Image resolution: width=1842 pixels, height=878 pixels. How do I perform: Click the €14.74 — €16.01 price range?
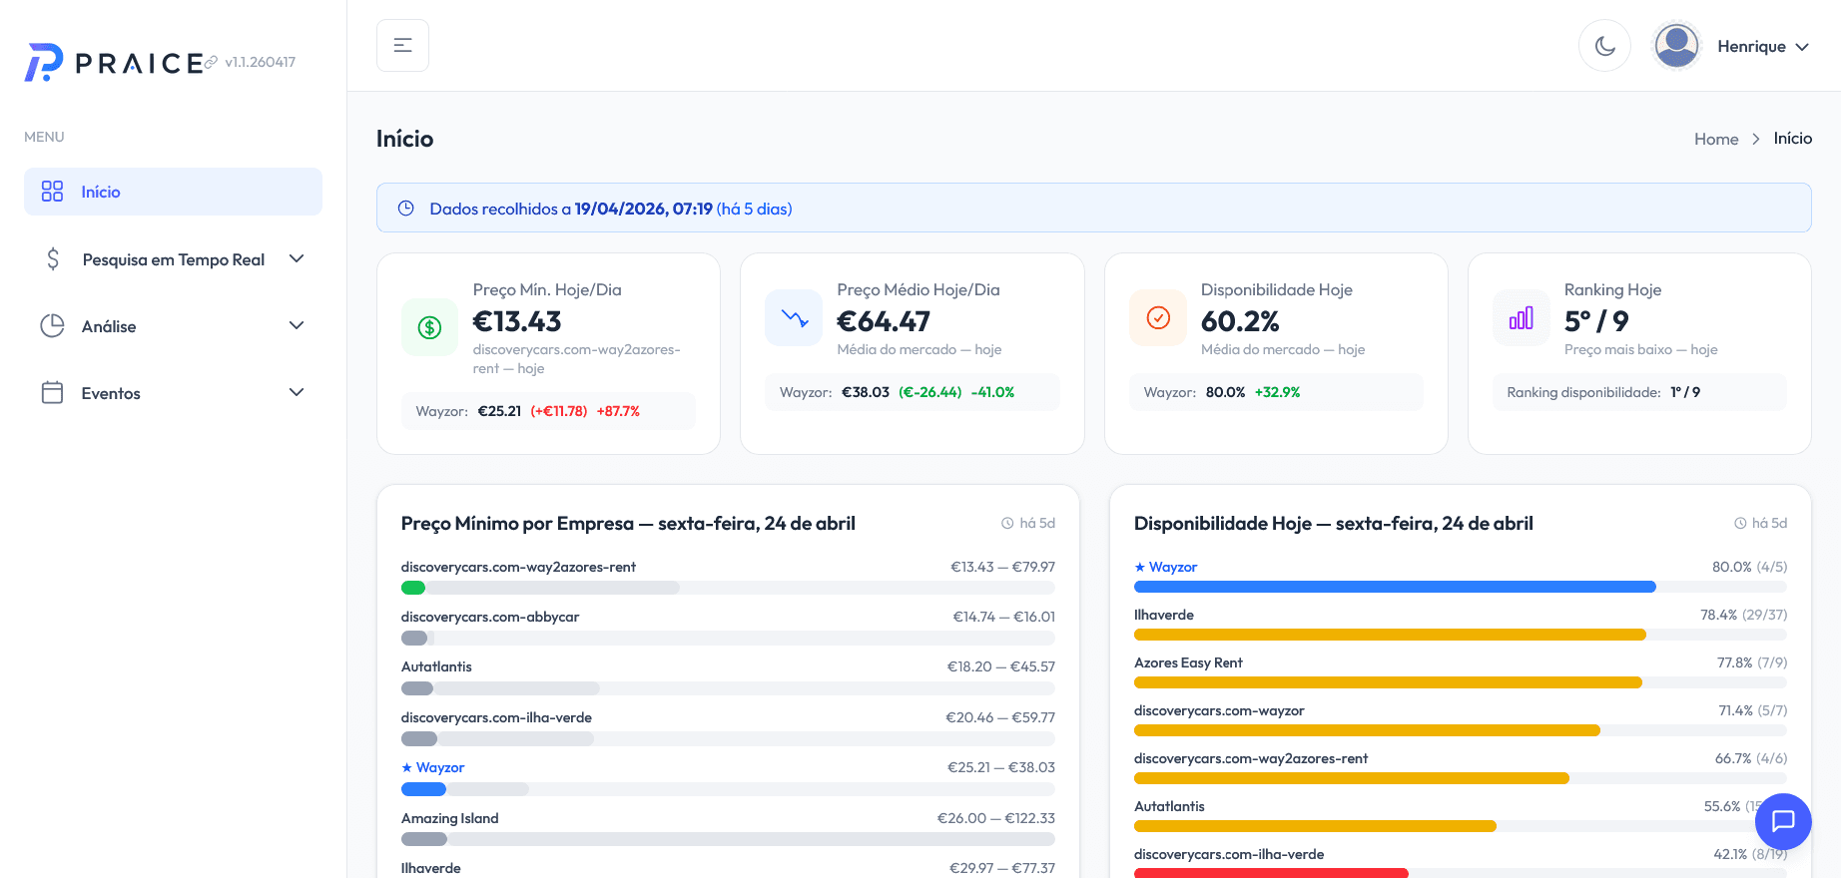1004,617
